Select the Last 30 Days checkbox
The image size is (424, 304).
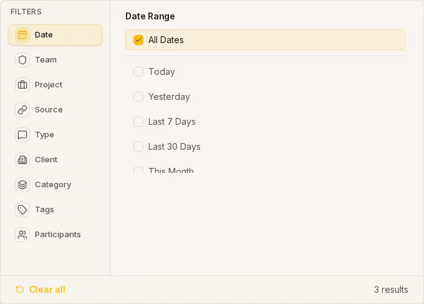coord(138,147)
